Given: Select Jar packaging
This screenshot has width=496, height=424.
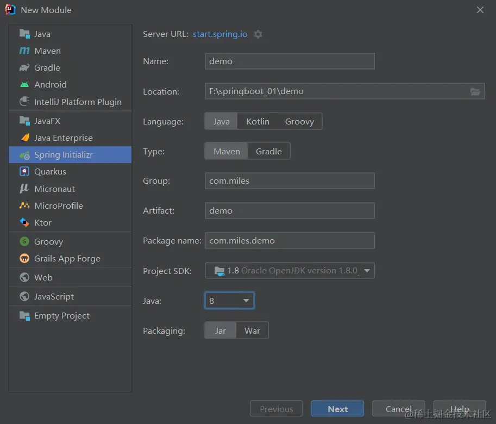Looking at the screenshot, I should pos(220,331).
